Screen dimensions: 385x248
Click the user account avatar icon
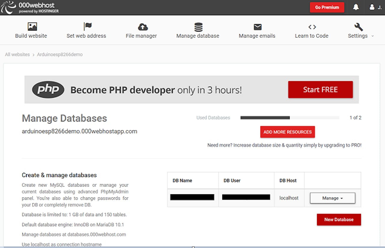coord(372,7)
